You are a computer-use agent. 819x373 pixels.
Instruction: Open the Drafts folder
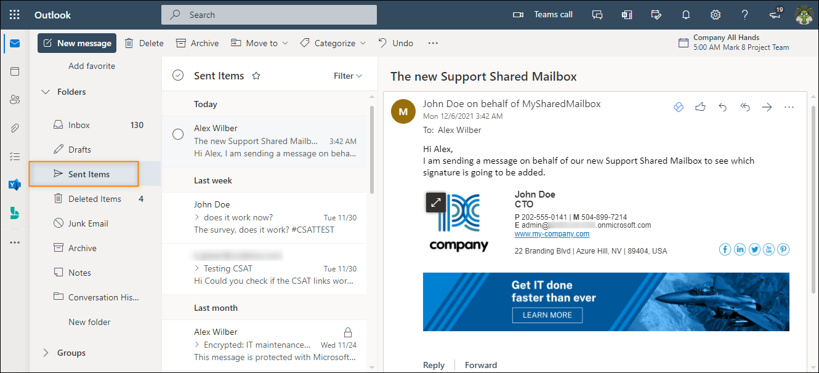[x=95, y=150]
